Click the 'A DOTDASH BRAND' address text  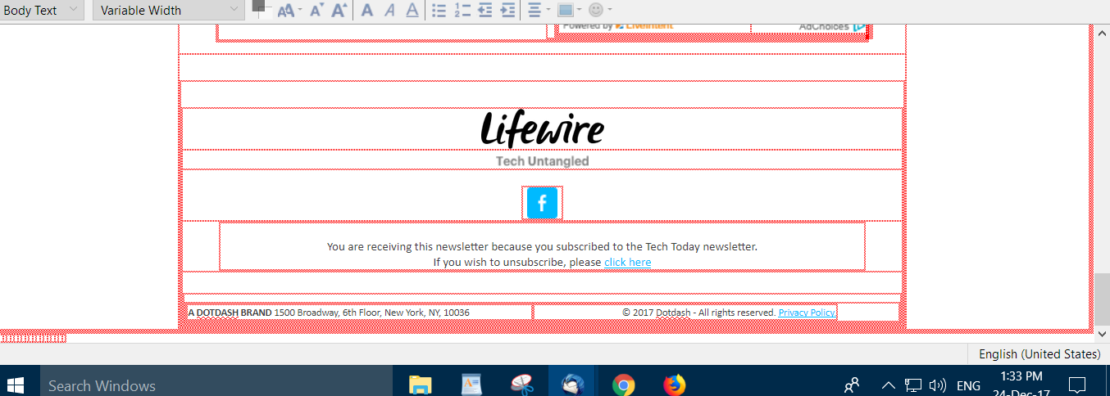(329, 313)
